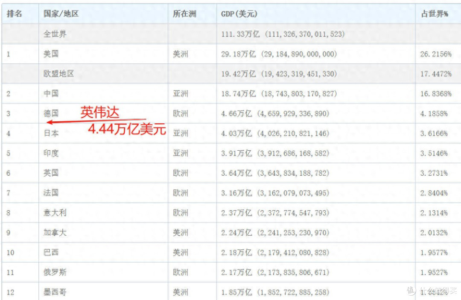461x300 pixels.
Task: Click 欧洲 continent in the 意大利 row
Action: pyautogui.click(x=180, y=213)
